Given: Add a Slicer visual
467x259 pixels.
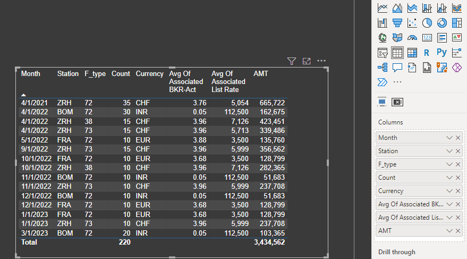Looking at the screenshot, I should click(382, 53).
